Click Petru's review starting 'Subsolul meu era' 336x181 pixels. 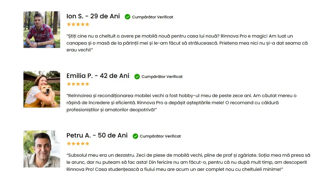tap(188, 162)
